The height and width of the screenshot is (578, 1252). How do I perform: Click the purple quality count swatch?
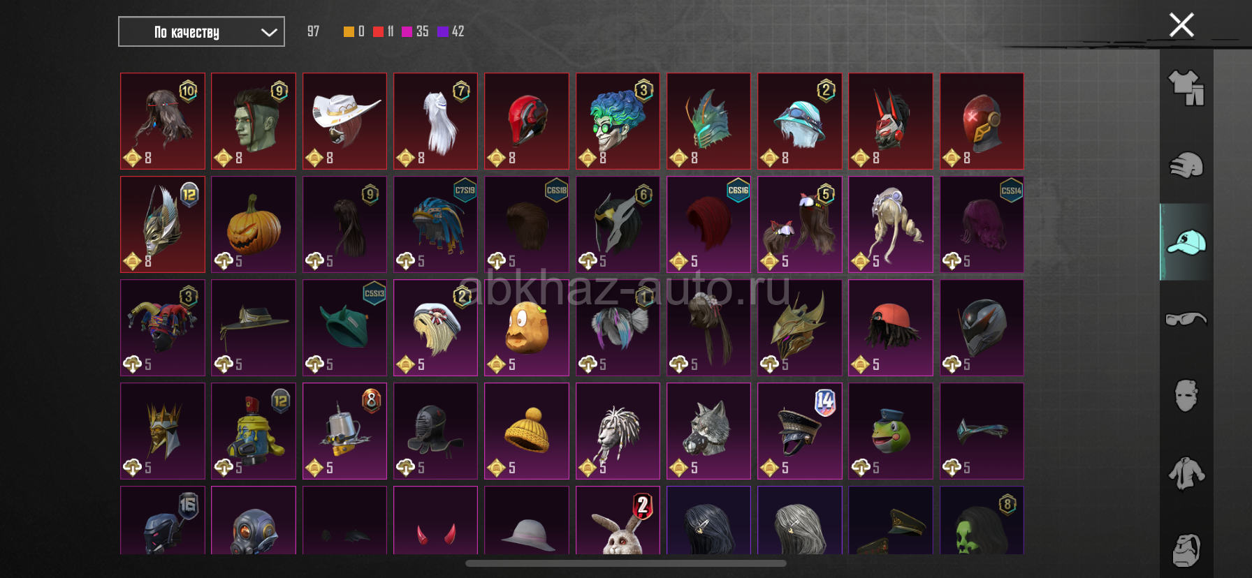[x=442, y=31]
